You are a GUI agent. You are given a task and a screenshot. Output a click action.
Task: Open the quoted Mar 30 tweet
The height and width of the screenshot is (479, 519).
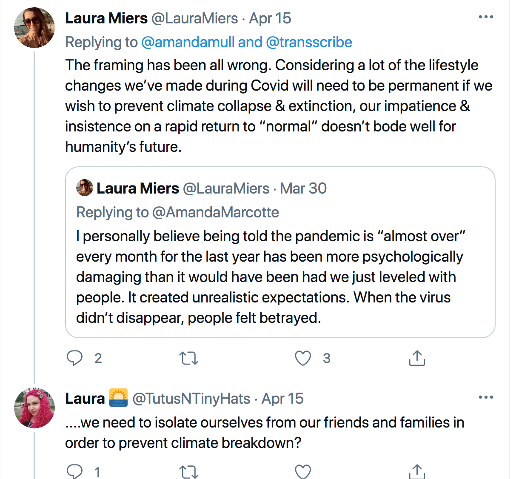tap(280, 277)
